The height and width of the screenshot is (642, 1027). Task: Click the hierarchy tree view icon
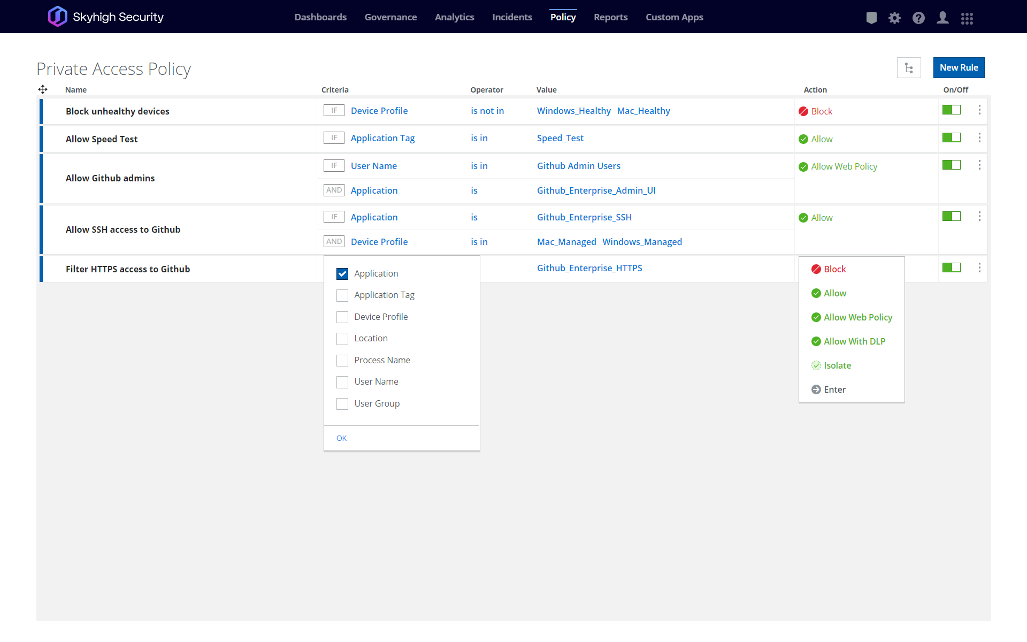point(909,68)
